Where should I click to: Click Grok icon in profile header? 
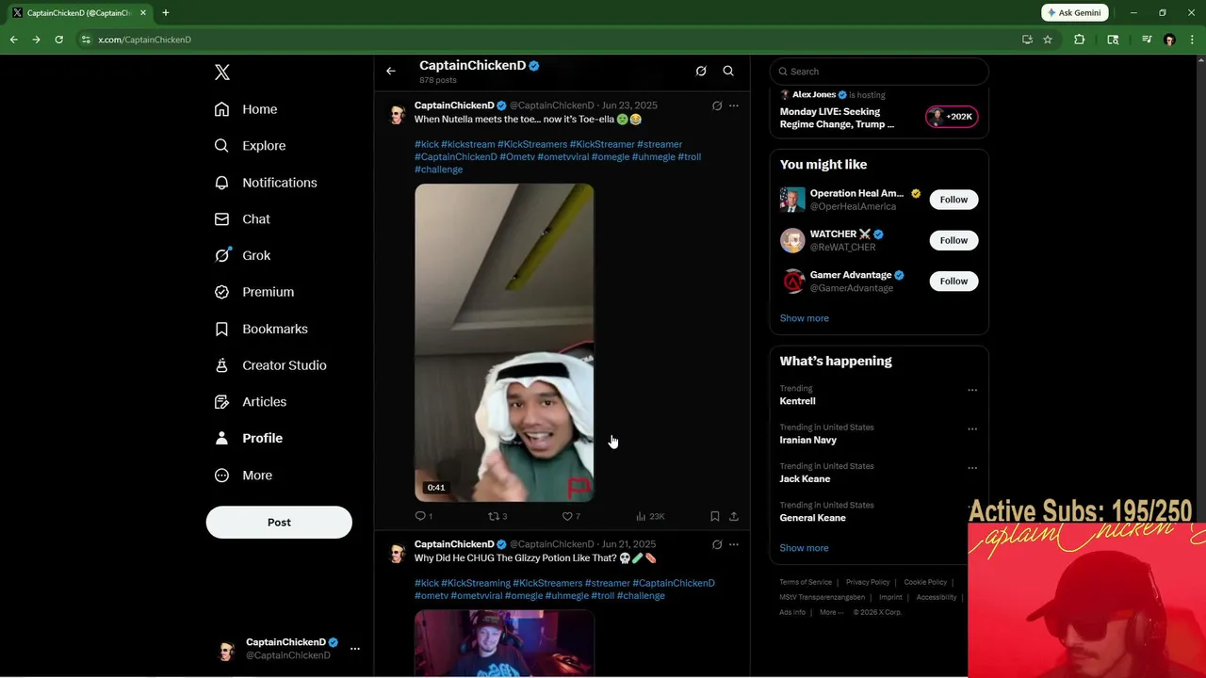click(x=700, y=72)
